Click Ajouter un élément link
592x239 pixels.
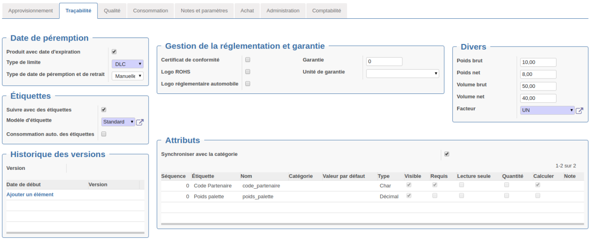pos(30,195)
